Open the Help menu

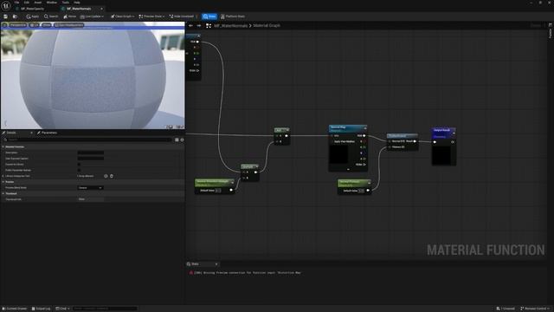77,3
